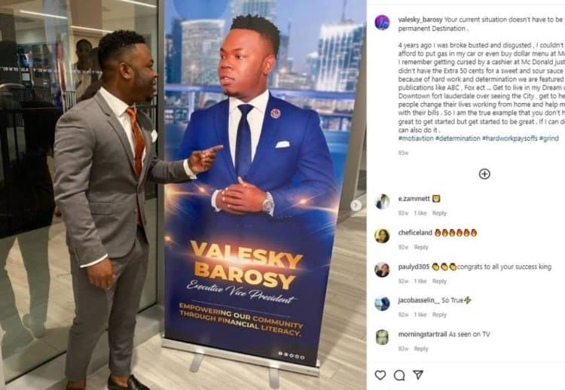565x390 pixels.
Task: View cheficeland's profile picture
Action: (382, 236)
